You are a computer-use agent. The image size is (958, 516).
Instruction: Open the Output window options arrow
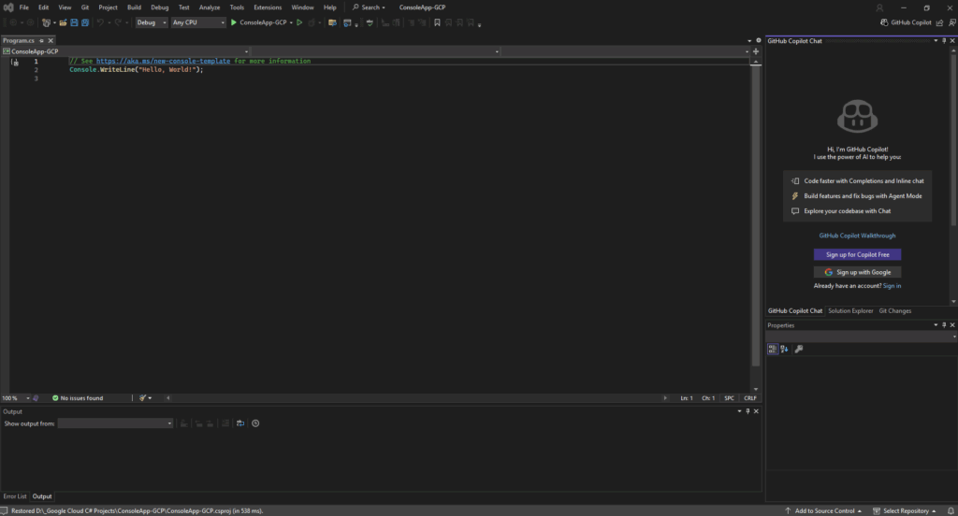[x=739, y=411]
